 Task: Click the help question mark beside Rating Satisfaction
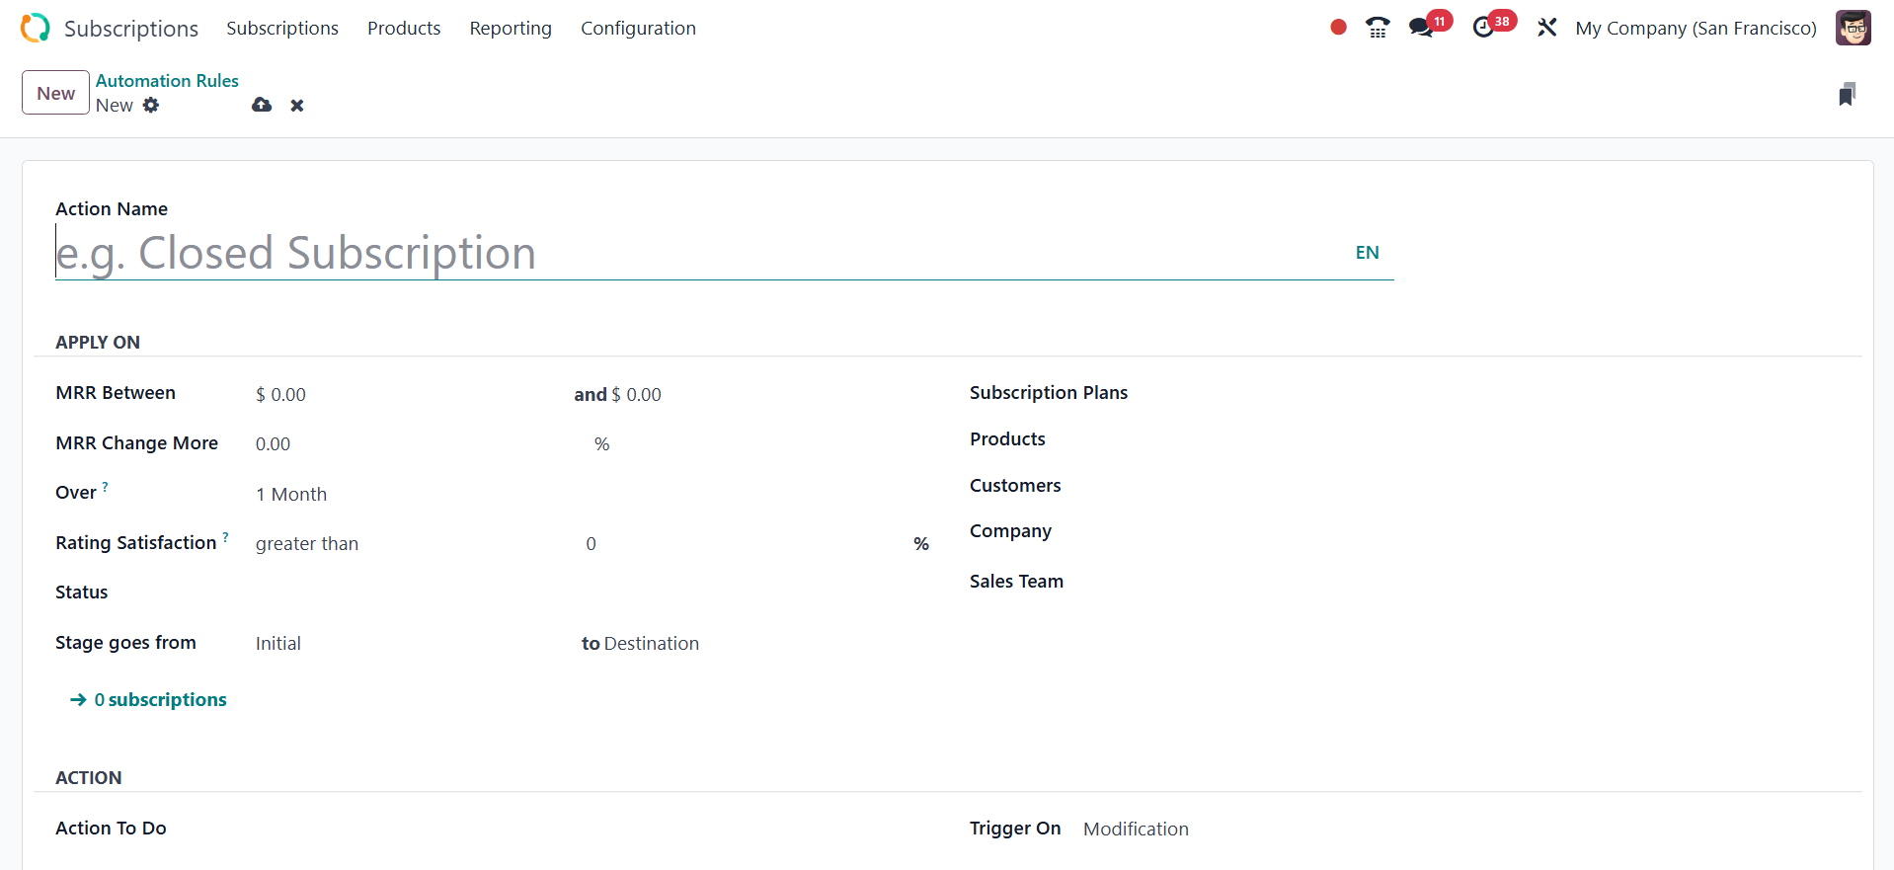click(225, 536)
